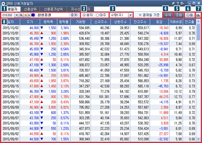Click the 증감 column header

pyautogui.click(x=159, y=22)
